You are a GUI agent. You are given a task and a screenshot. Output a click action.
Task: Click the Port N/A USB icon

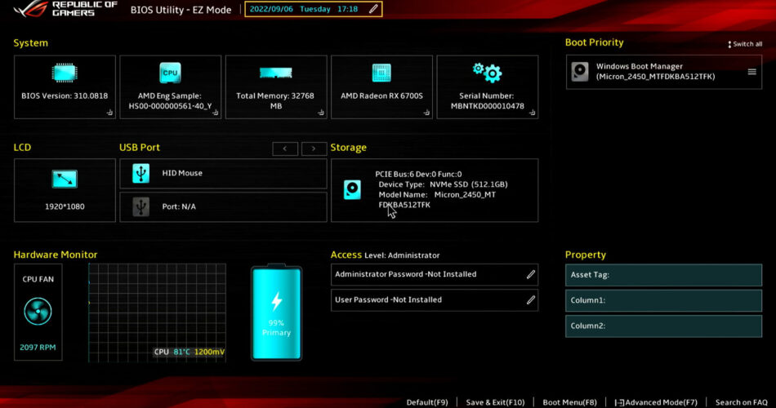pyautogui.click(x=141, y=206)
